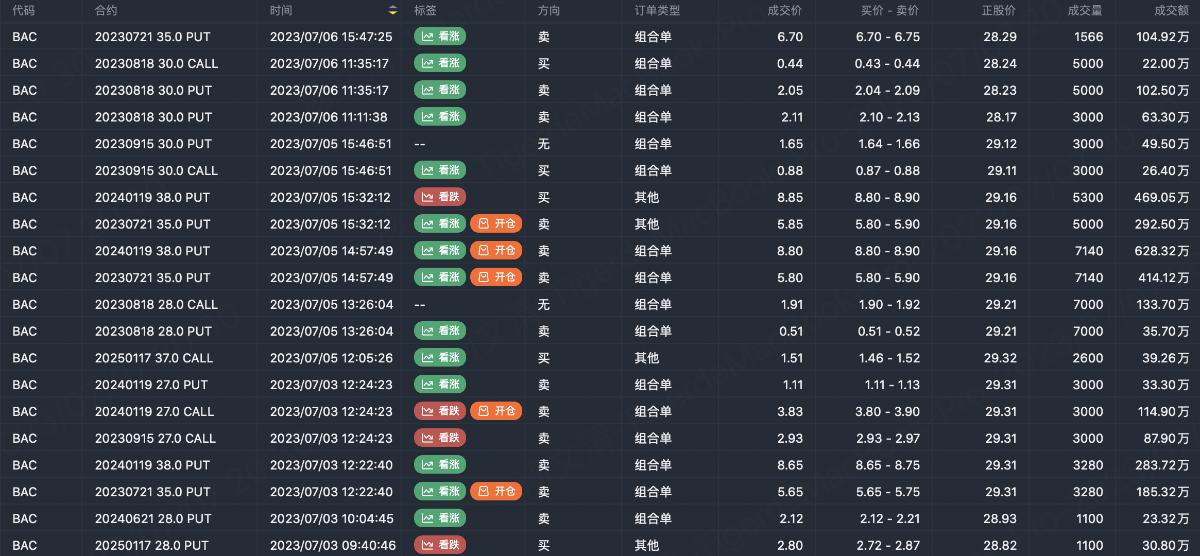Select the 20230915 30.0 PUT row with 无 direction
This screenshot has height=556, width=1200.
pos(153,144)
